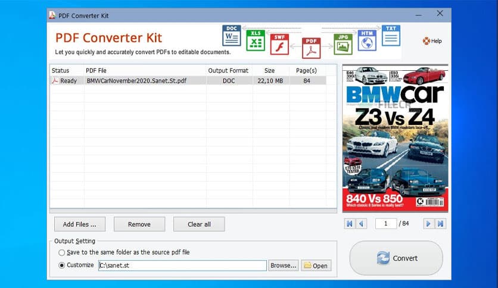Screen dimensions: 498x288
Task: Start conversion with the Convert button
Action: (396, 258)
